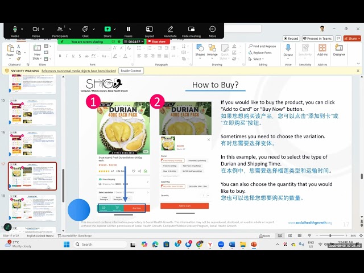Switch to Reading view
Screen dimensions: 364x273
(300, 235)
